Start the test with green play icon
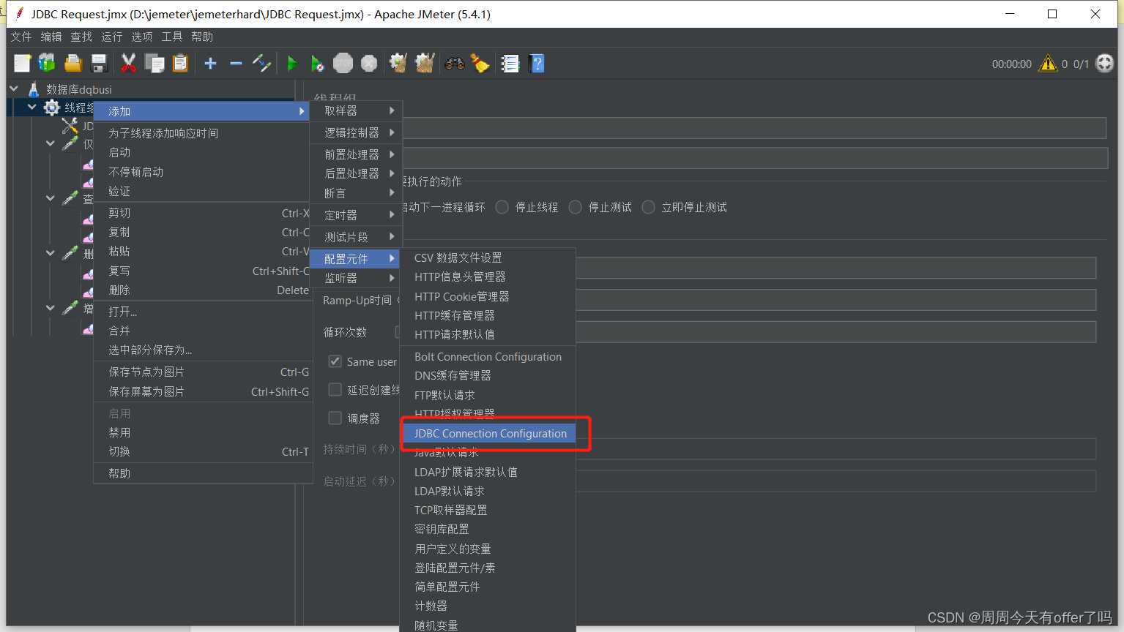 [x=291, y=64]
